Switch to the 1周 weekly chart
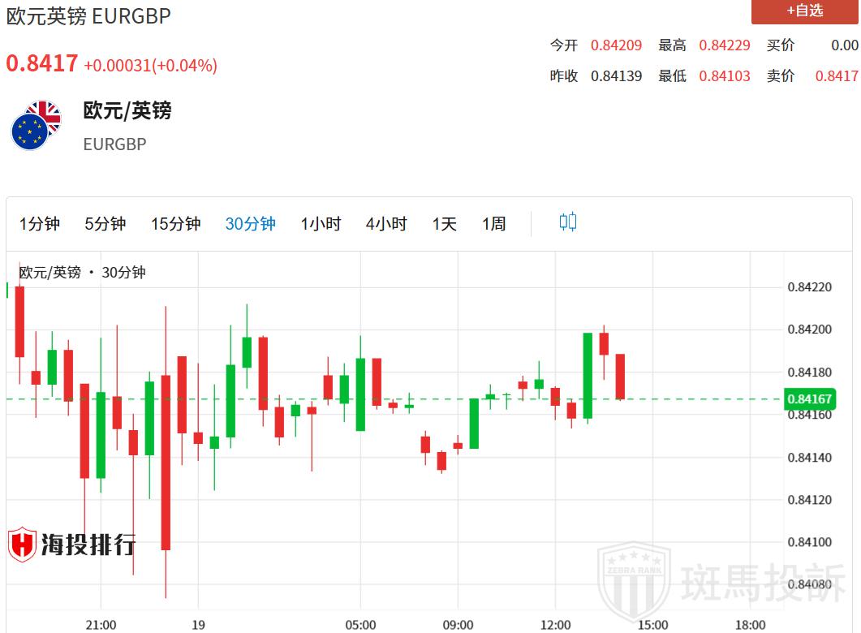 [494, 224]
